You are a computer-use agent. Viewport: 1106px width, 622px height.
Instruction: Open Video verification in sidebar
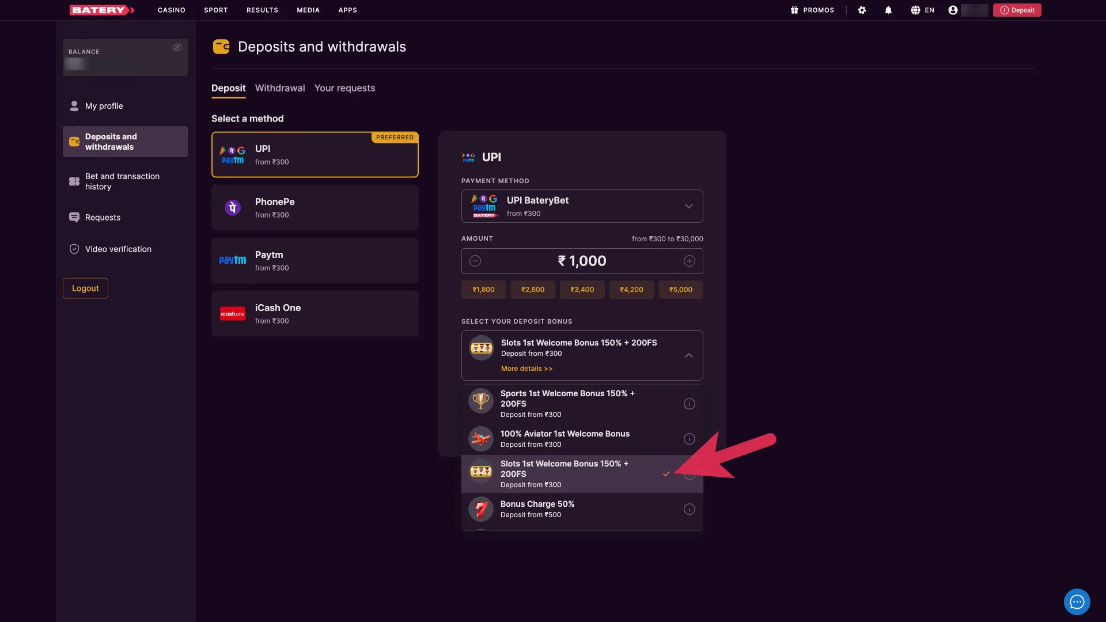click(125, 249)
